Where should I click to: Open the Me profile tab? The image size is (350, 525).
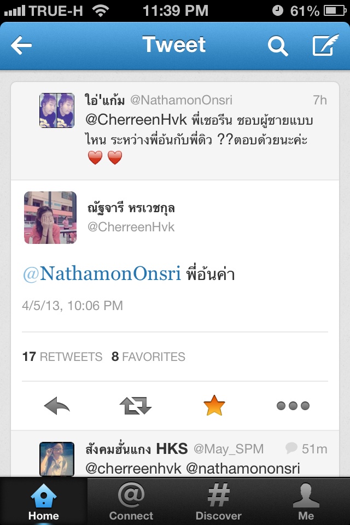[306, 501]
